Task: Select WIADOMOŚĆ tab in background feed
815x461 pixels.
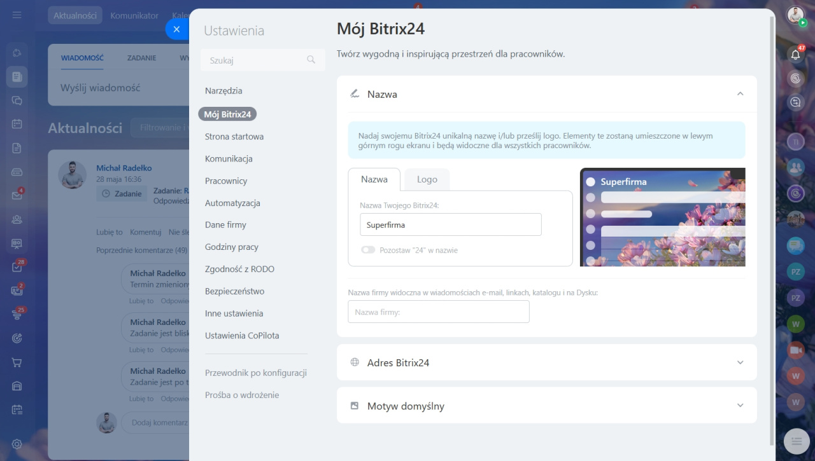Action: tap(82, 58)
